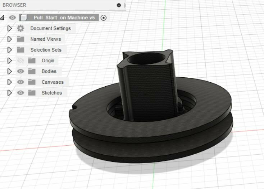Image resolution: width=264 pixels, height=189 pixels.
Task: Show the hidden Origin folder via eye icon
Action: coord(21,60)
